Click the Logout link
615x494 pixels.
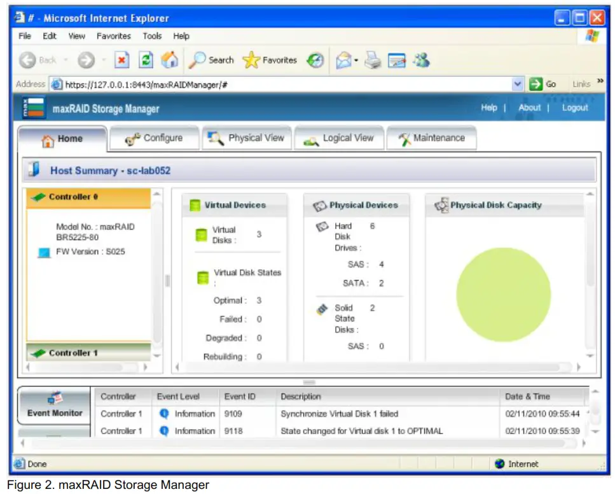(x=575, y=108)
